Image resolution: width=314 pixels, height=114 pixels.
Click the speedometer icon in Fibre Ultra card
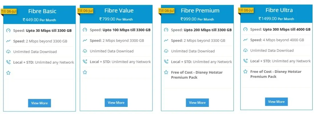click(x=245, y=29)
